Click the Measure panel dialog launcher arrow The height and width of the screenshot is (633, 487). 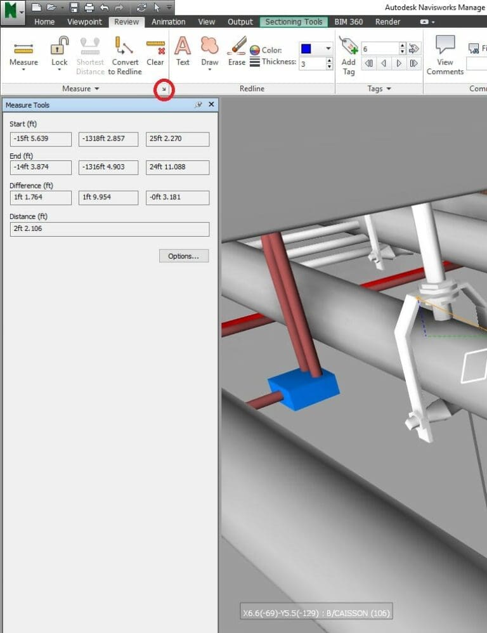pyautogui.click(x=164, y=89)
